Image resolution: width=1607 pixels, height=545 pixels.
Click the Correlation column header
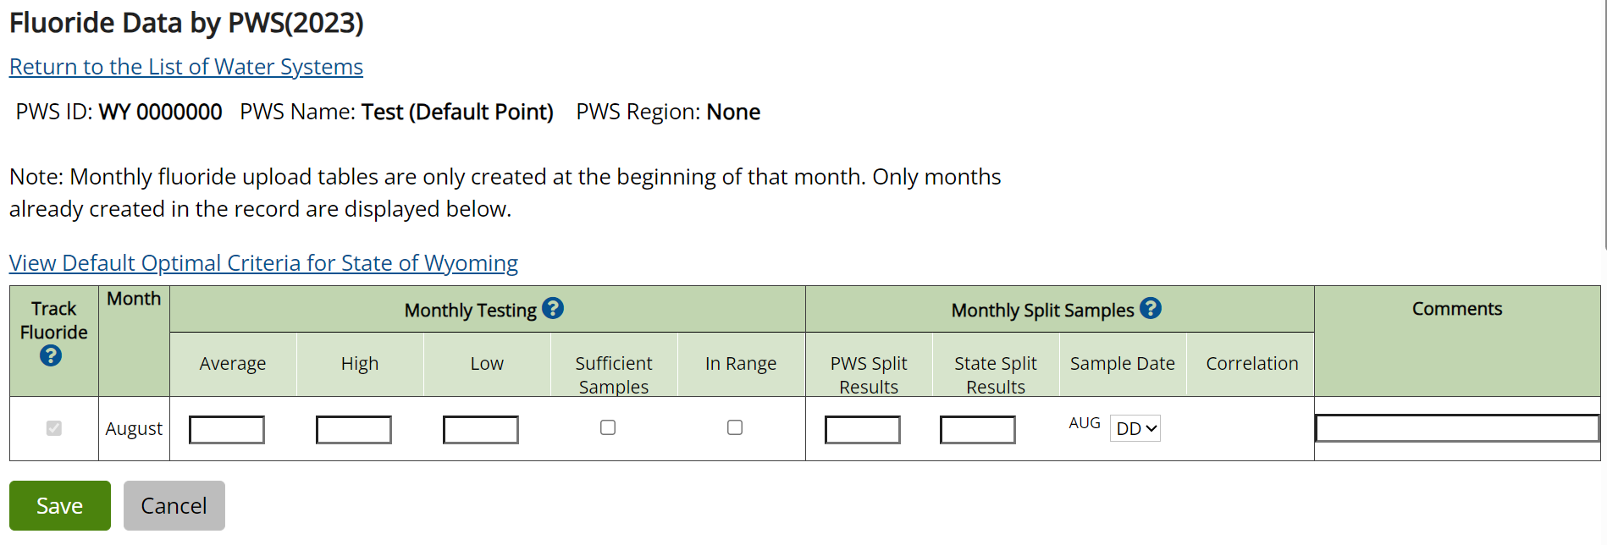1251,364
